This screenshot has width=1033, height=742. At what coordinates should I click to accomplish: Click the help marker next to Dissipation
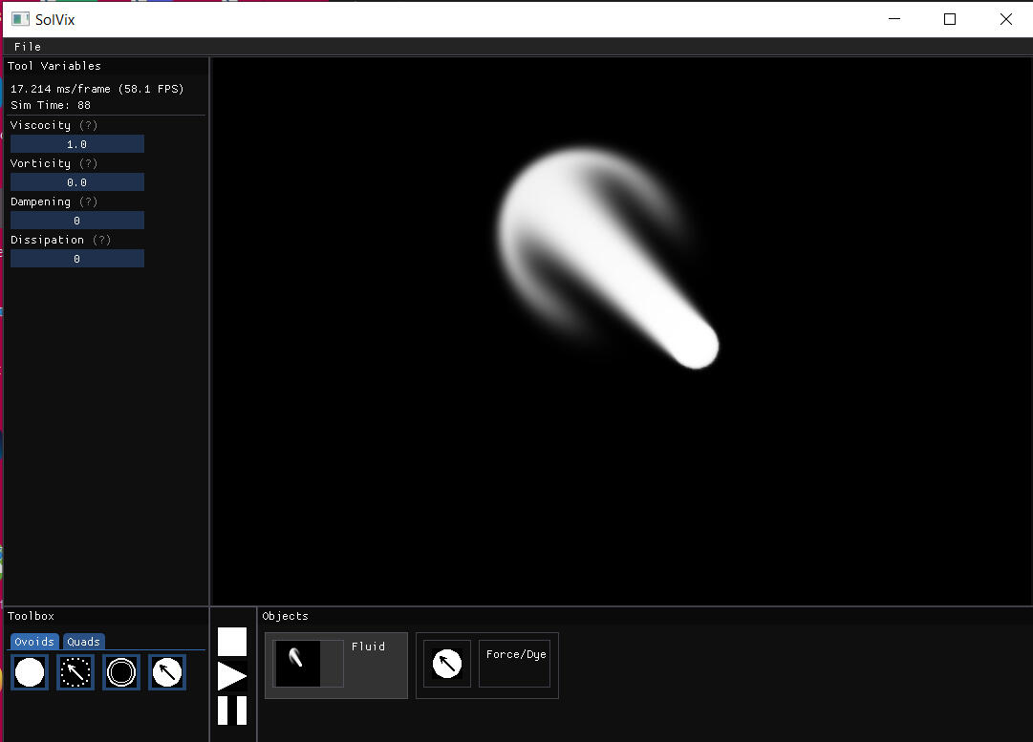pyautogui.click(x=101, y=240)
